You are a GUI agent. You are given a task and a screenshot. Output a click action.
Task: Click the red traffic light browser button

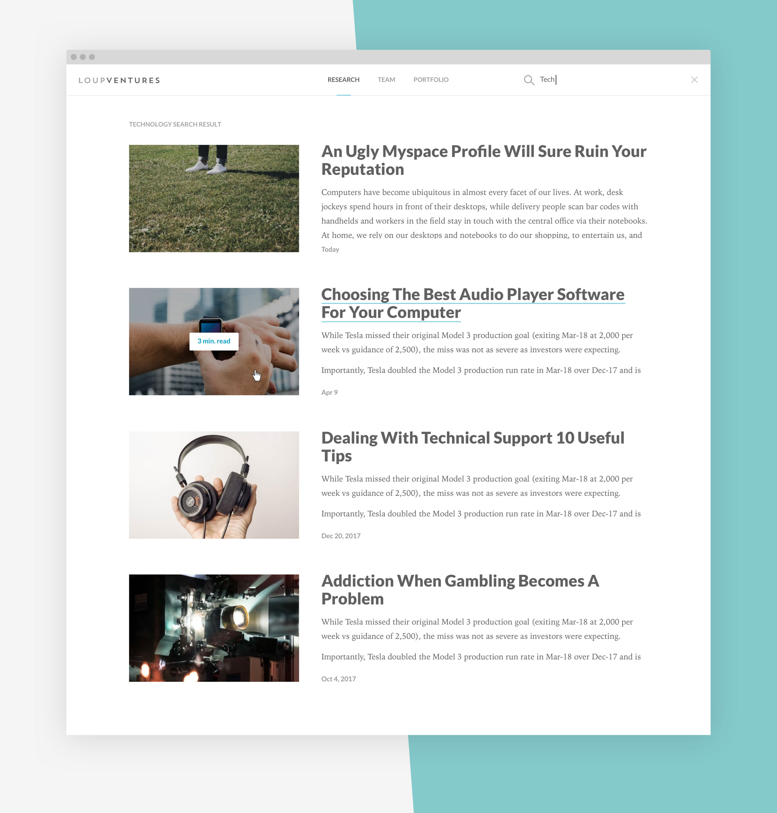click(x=73, y=57)
